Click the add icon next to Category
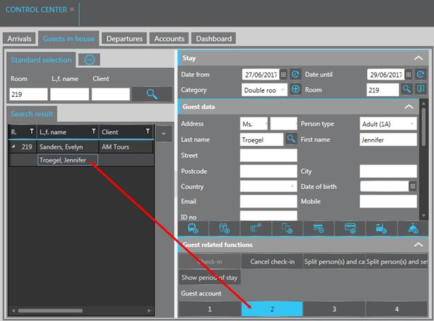The image size is (434, 321). pos(295,90)
